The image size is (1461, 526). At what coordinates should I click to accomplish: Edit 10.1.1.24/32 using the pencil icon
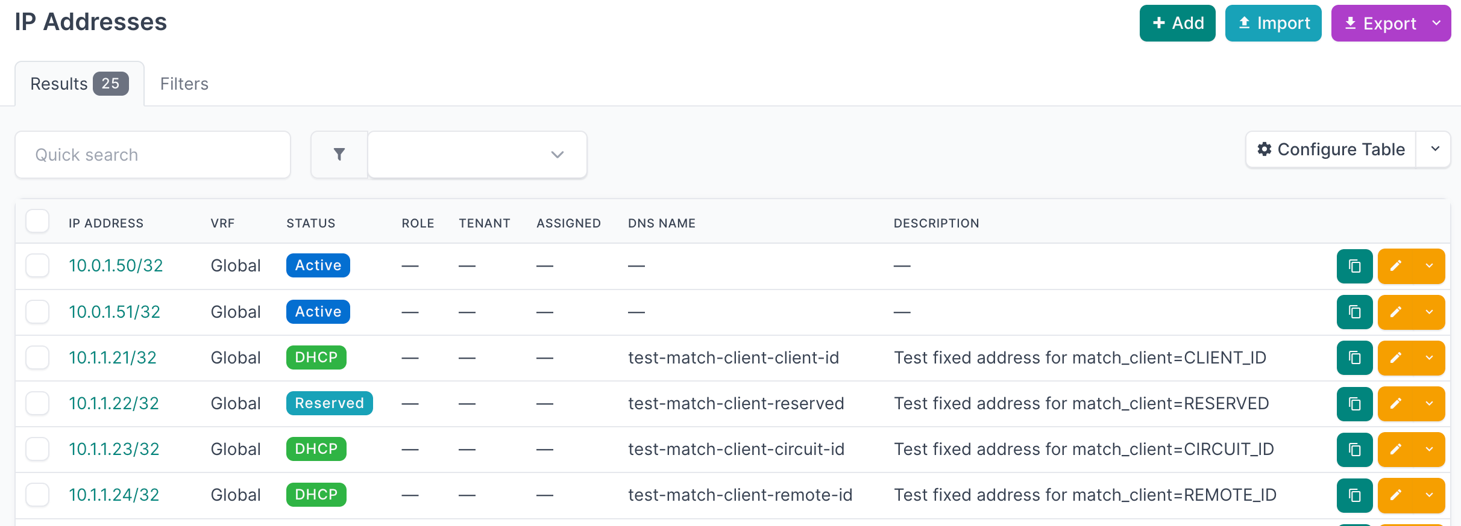point(1395,495)
